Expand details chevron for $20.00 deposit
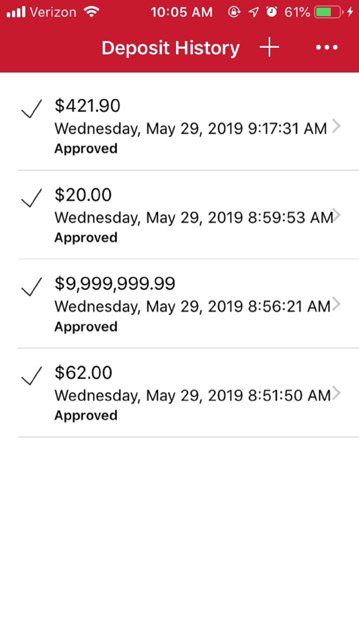 point(336,216)
